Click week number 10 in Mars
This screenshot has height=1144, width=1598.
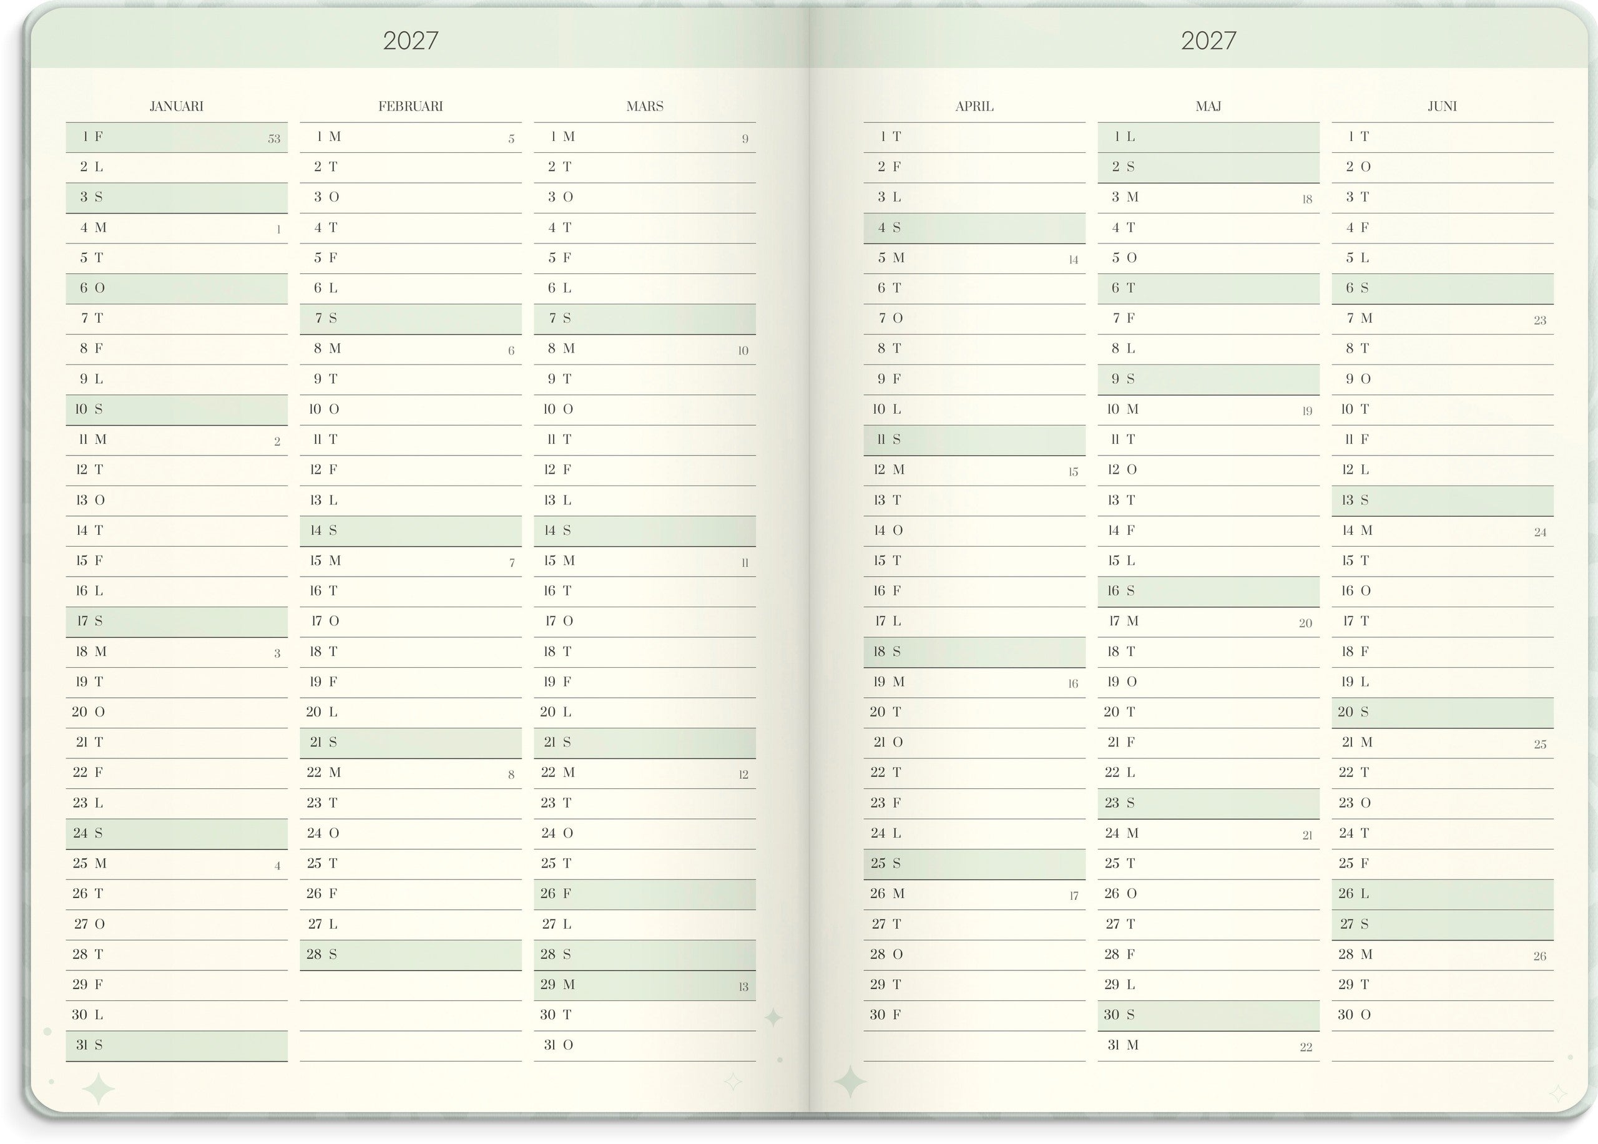pyautogui.click(x=743, y=351)
